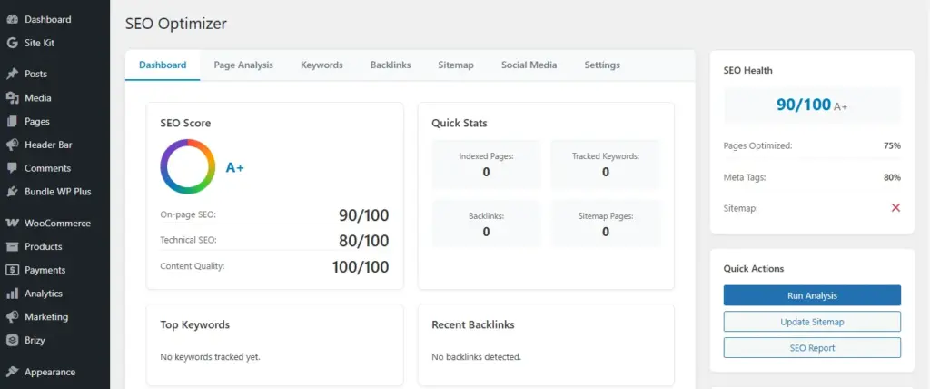
Task: Click the Marketing megaphone icon
Action: tap(12, 317)
